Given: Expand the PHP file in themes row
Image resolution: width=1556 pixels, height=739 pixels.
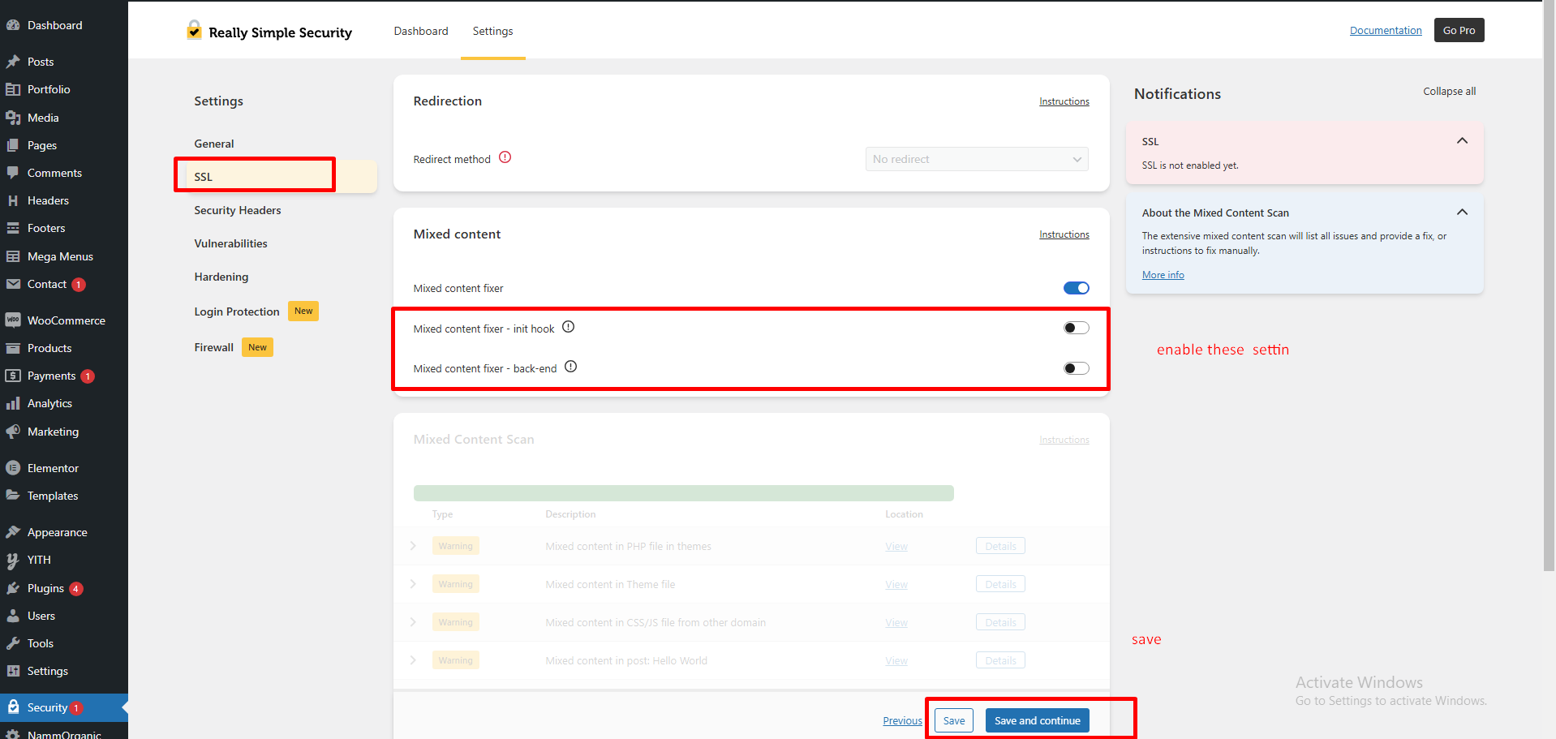Looking at the screenshot, I should [413, 546].
